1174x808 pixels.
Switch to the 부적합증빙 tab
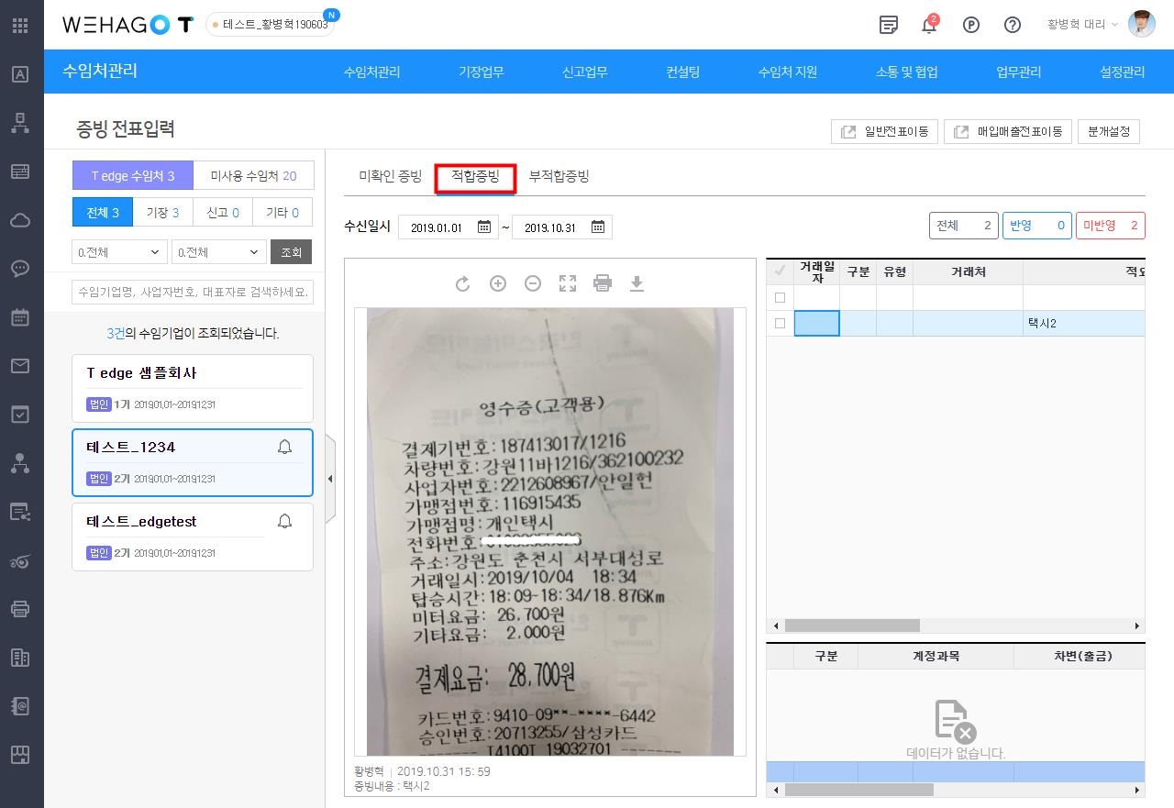pos(559,177)
